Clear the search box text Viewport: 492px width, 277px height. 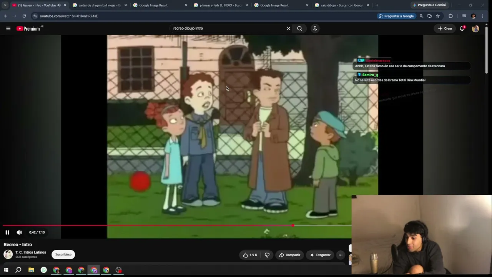click(x=289, y=28)
